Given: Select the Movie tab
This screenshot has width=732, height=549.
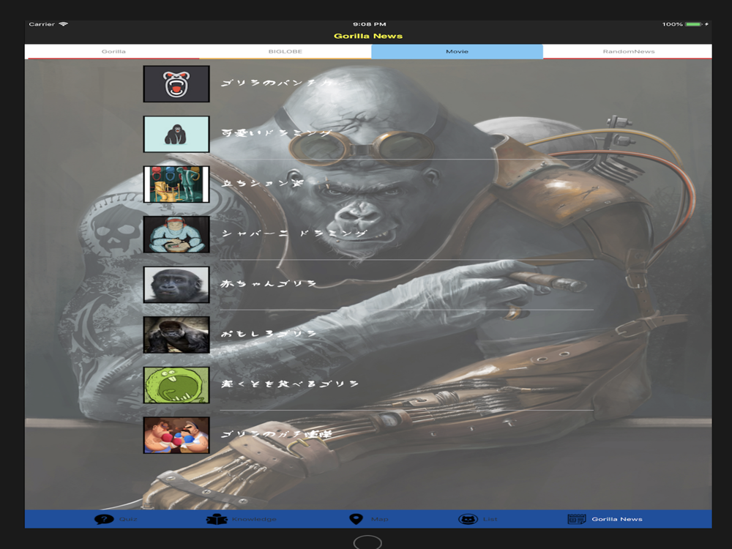Looking at the screenshot, I should 457,51.
